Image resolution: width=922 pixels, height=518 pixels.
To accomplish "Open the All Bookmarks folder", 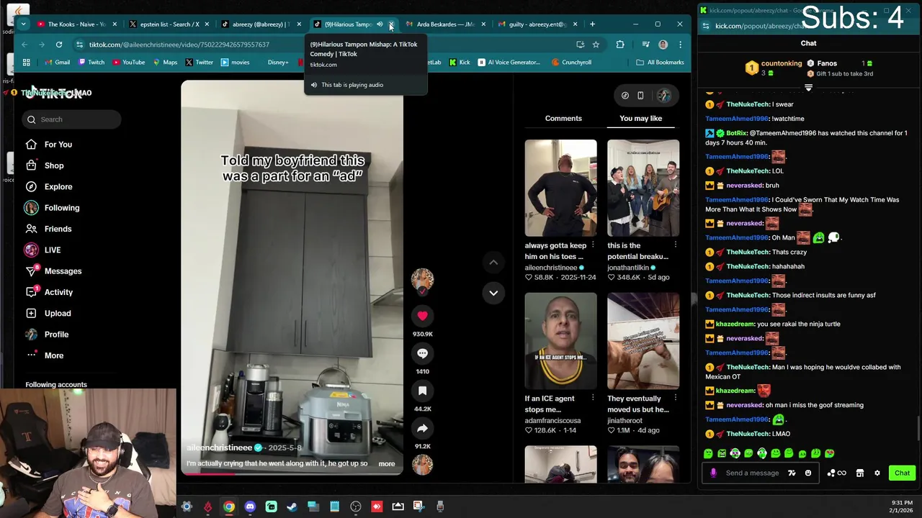I will click(660, 63).
